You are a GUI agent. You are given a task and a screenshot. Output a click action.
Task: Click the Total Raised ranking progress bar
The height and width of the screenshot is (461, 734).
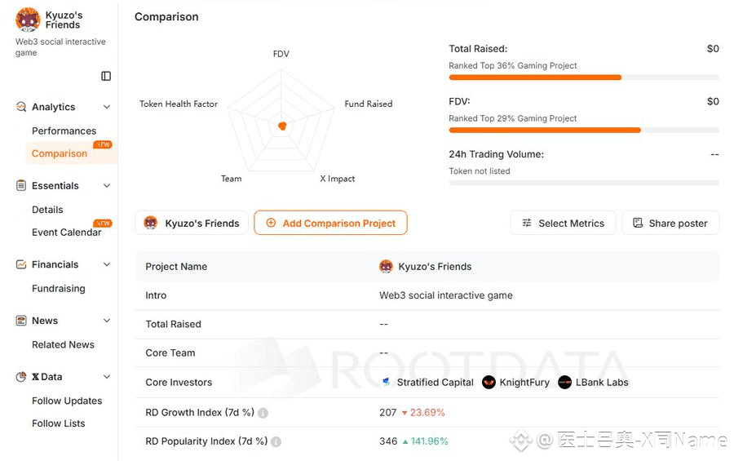pos(583,78)
